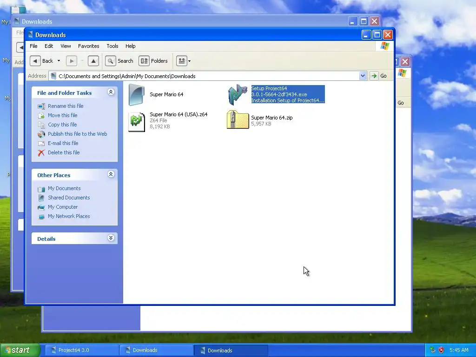Click the safely remove hardware tray icon
This screenshot has height=357, width=476.
(x=433, y=350)
